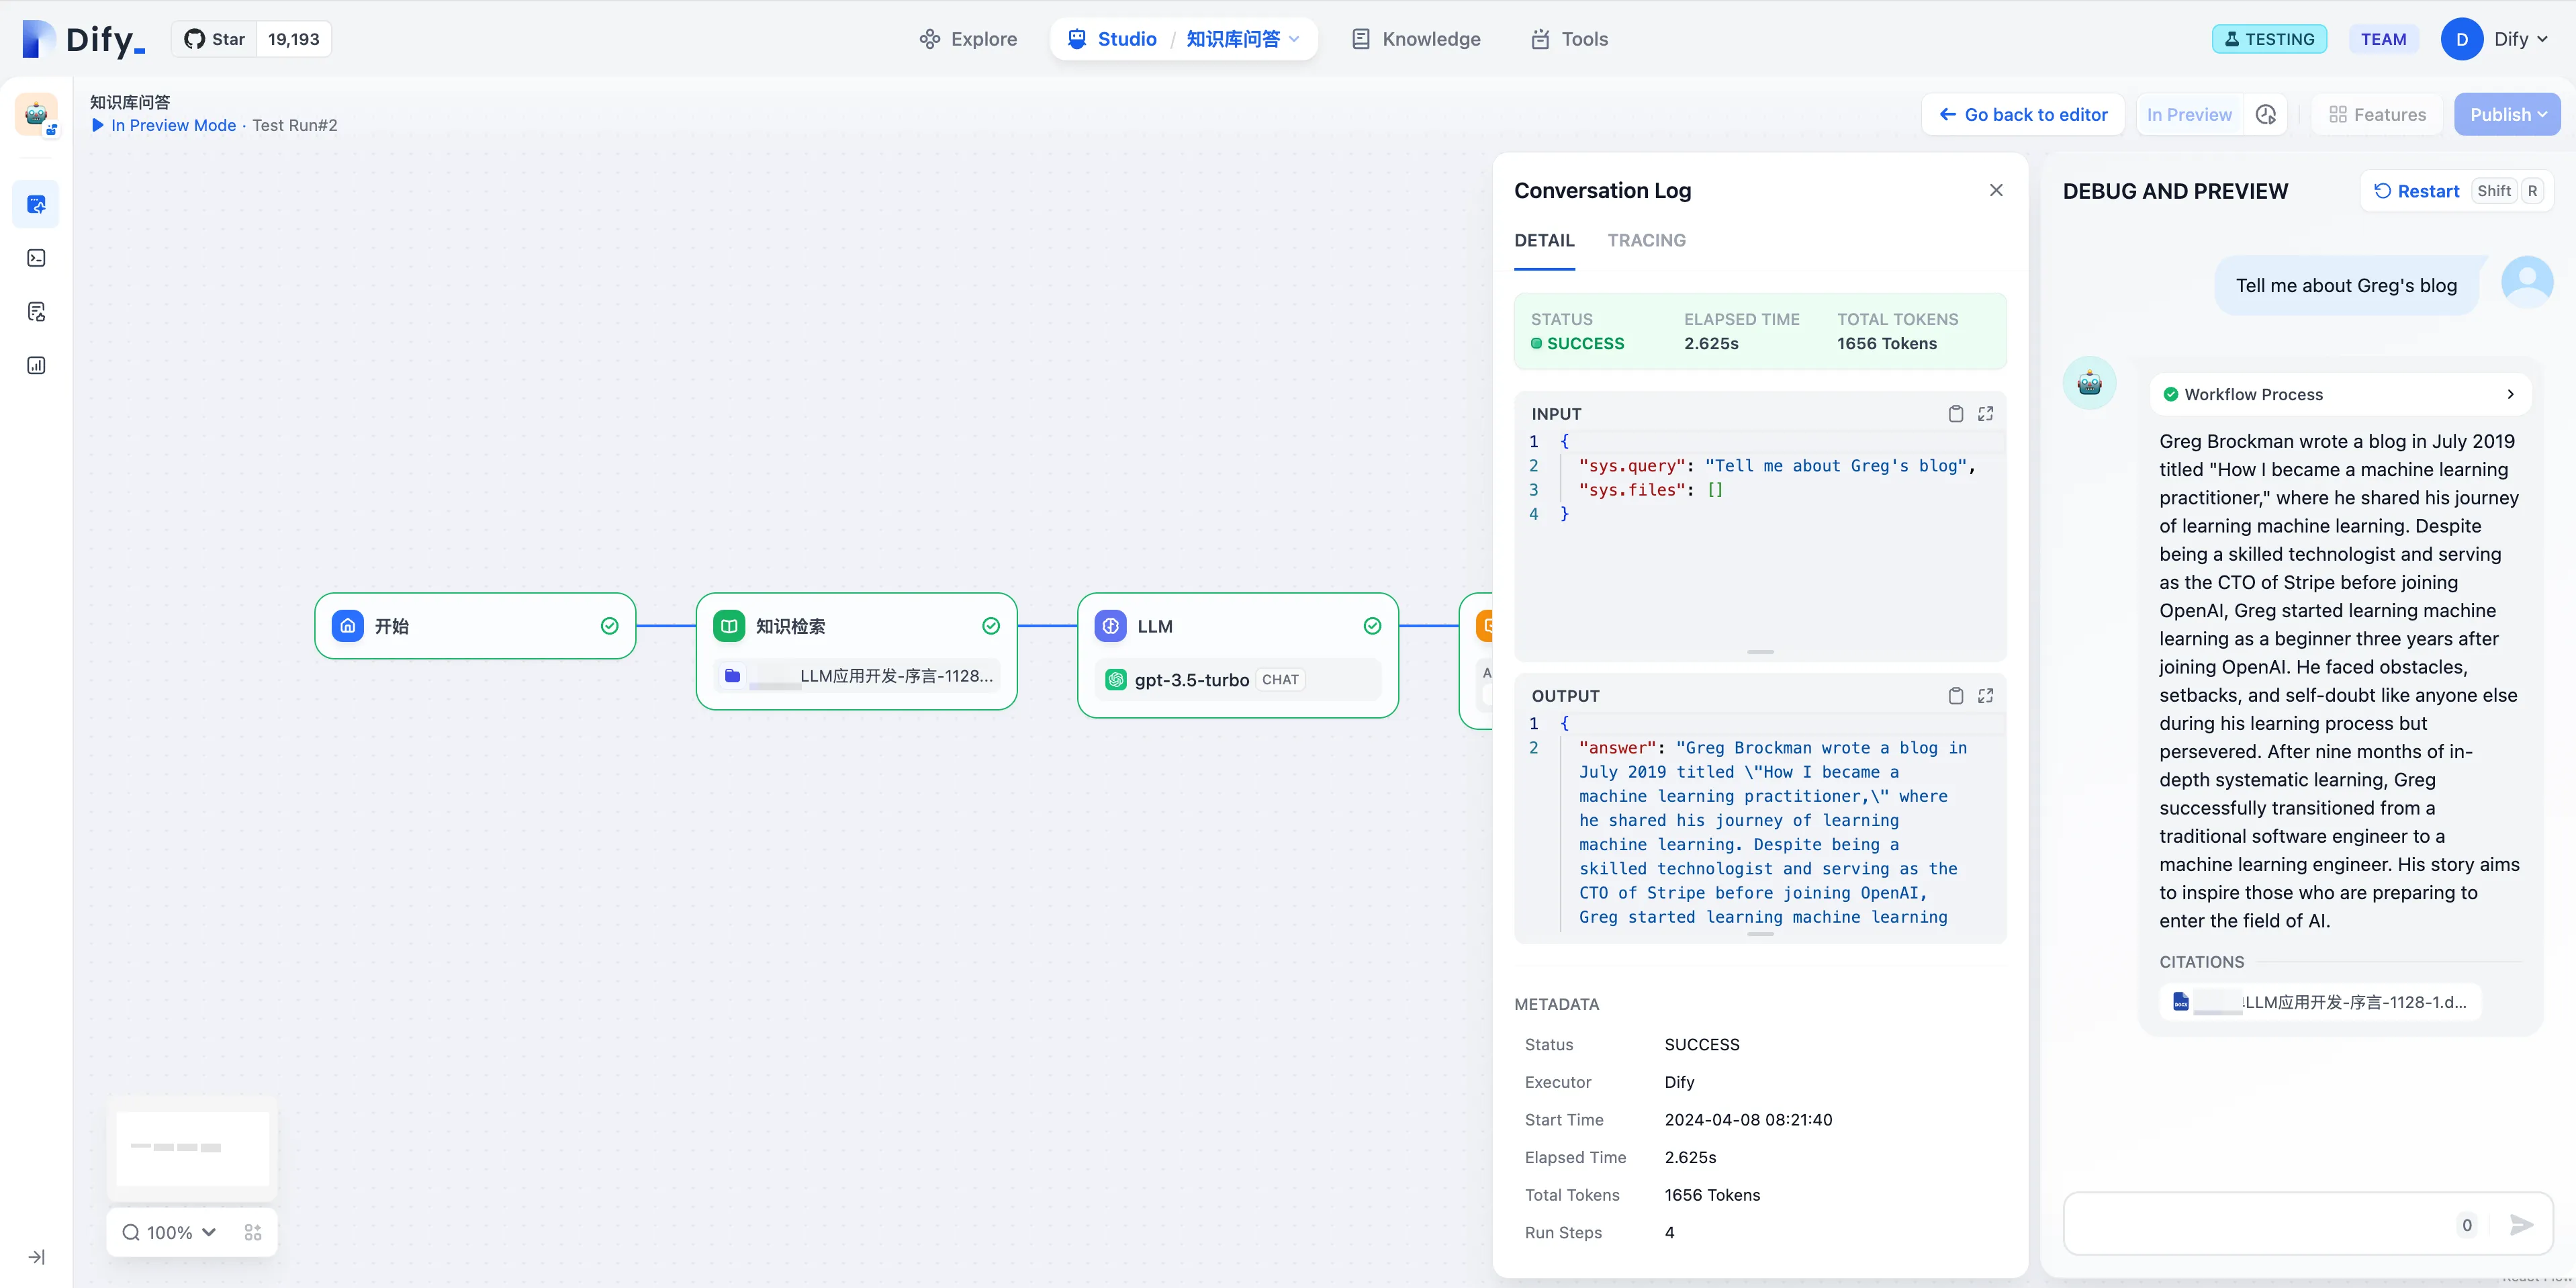Image resolution: width=2576 pixels, height=1288 pixels.
Task: Expand the left sidebar with arrow icon
Action: [x=36, y=1257]
